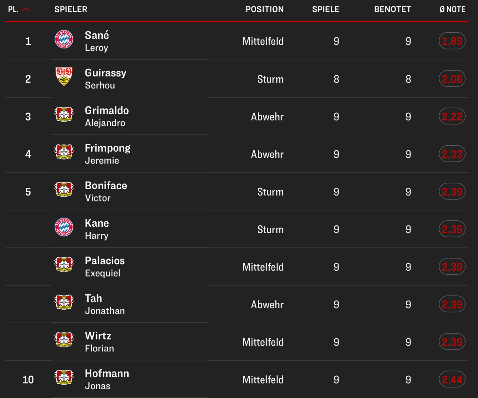Sort table by Ø NOTE column

point(452,9)
